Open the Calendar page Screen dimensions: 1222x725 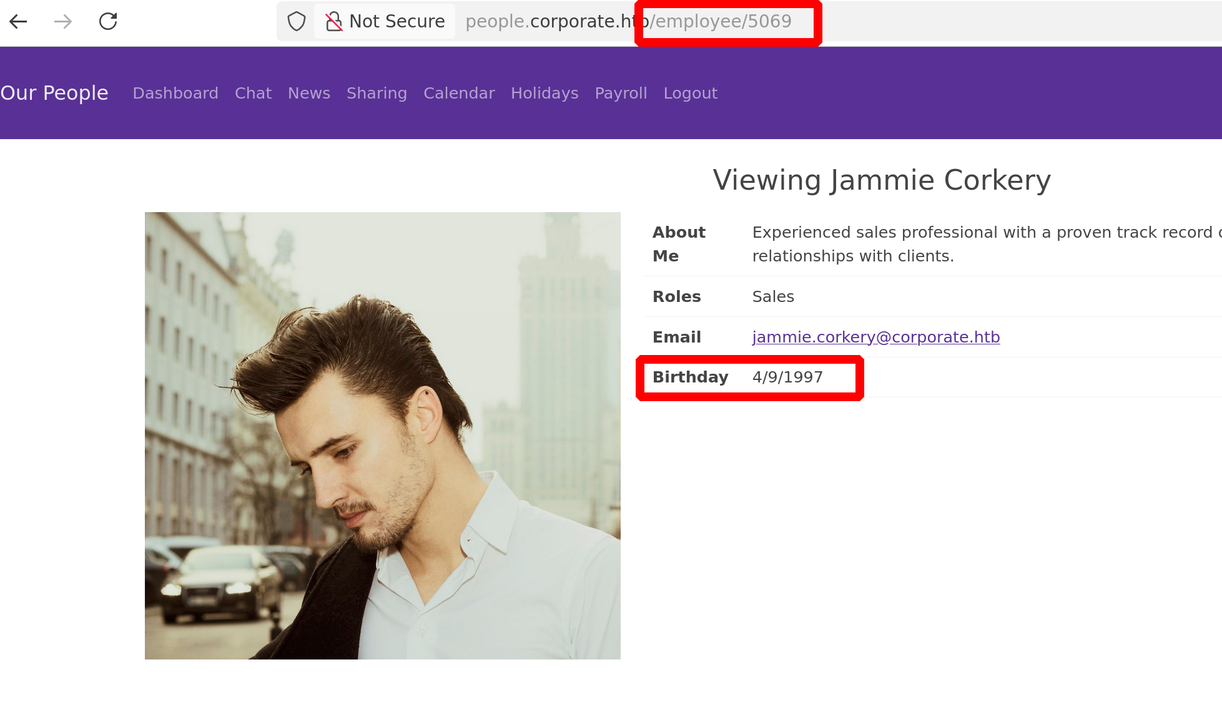pyautogui.click(x=459, y=93)
